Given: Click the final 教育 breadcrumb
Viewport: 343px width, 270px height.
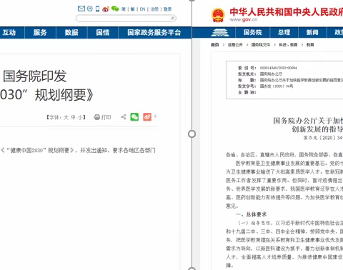Looking at the screenshot, I should coord(310,45).
